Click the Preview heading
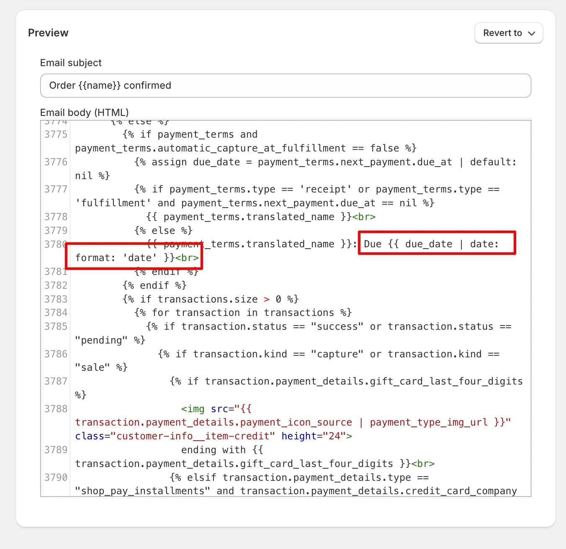 [48, 33]
